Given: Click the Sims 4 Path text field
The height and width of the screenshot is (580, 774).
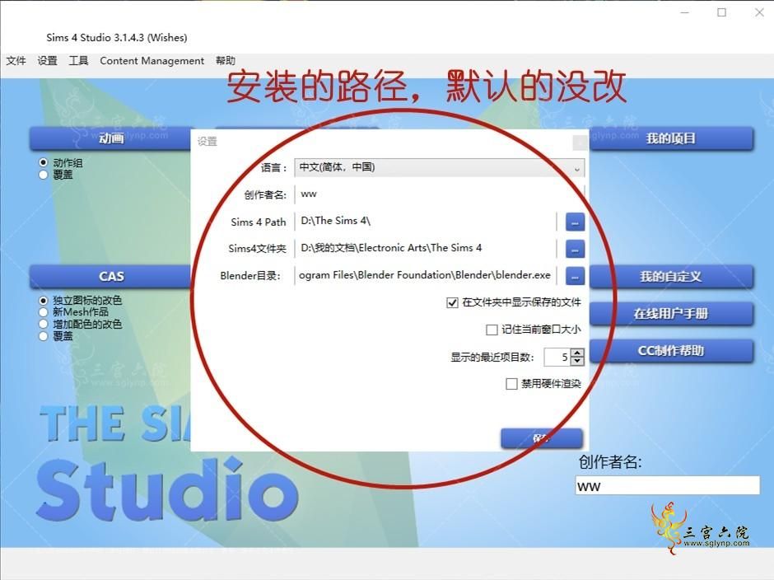Looking at the screenshot, I should (426, 221).
